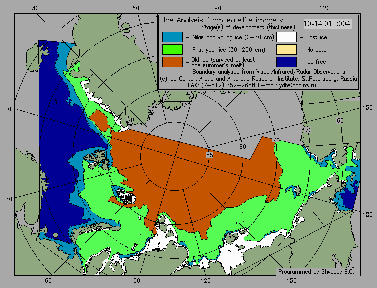The image size is (377, 288).
Task: Click the 80 latitude label
Action: pos(243,146)
